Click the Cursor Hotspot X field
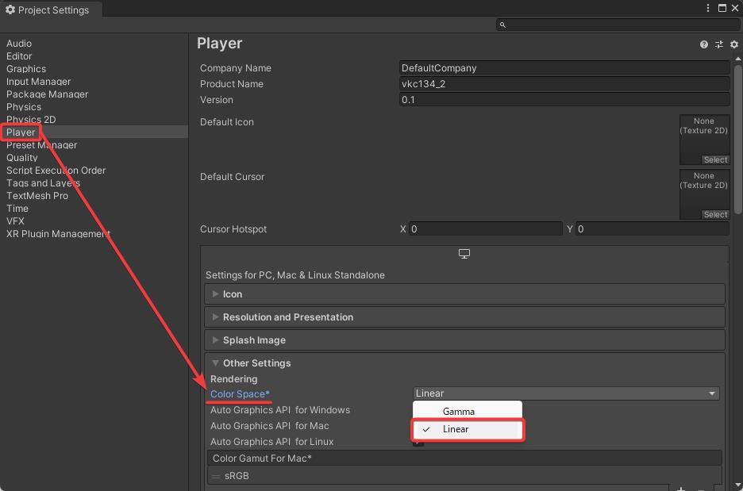The width and height of the screenshot is (743, 491). [485, 229]
